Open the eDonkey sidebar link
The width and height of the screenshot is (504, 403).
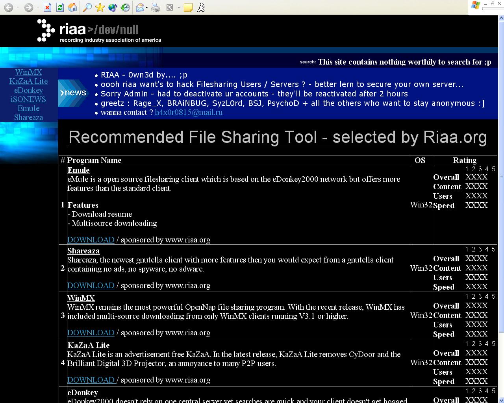28,90
